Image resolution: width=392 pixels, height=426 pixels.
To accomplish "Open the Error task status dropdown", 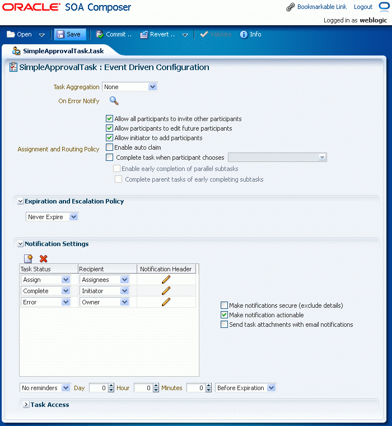I will pyautogui.click(x=45, y=302).
